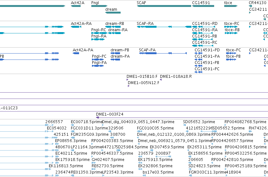
Task: Click the SD05652.5prime EST
Action: [x=215, y=131]
